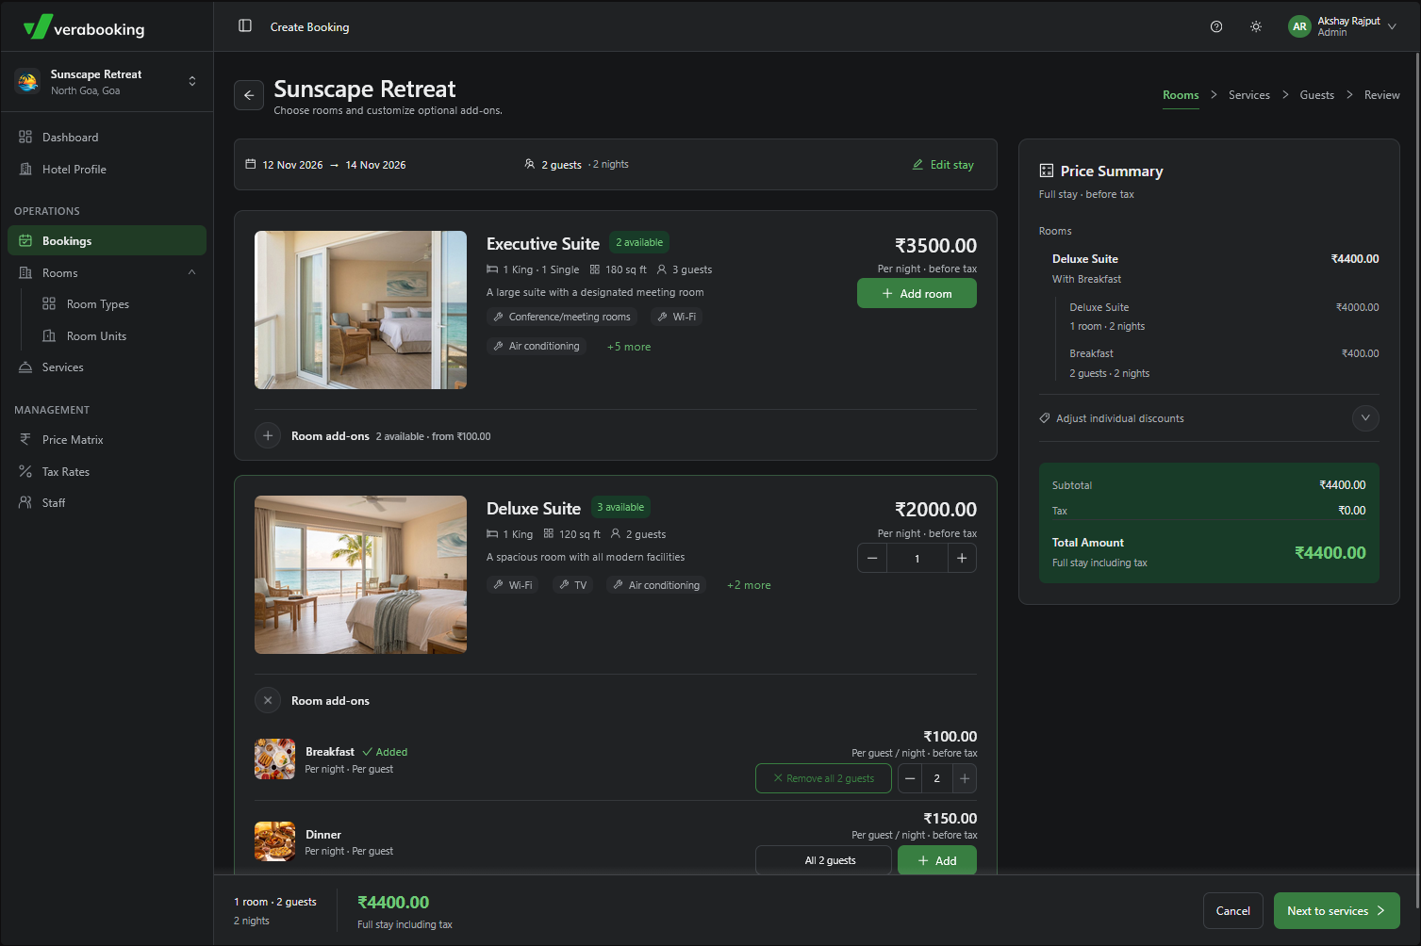Open Tax Rates page
This screenshot has width=1421, height=946.
[107, 472]
